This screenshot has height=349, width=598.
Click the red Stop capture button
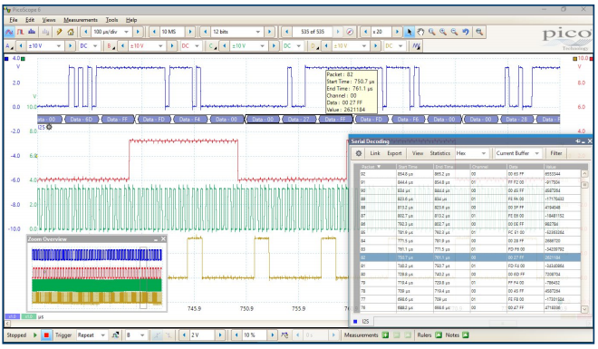click(46, 335)
